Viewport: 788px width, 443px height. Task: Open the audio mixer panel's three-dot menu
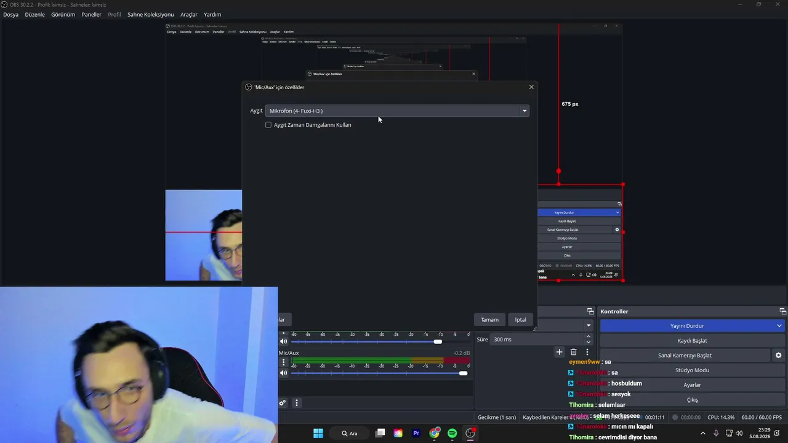tap(297, 403)
